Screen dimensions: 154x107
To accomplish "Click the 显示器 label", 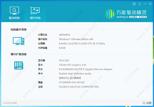I will tap(41, 60).
